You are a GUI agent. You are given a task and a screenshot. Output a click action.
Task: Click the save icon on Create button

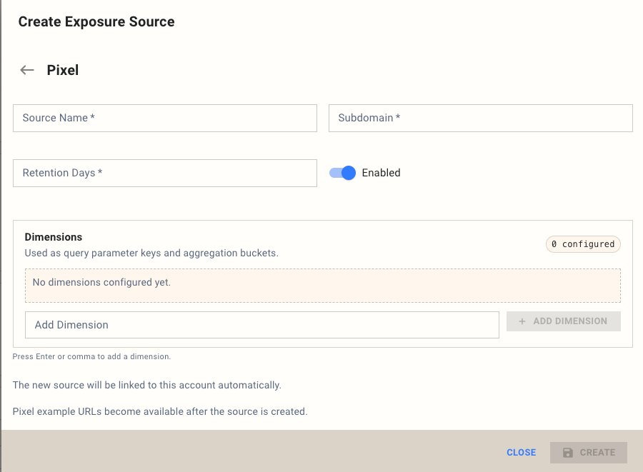tap(568, 453)
